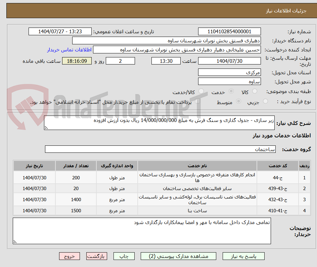317x267 pixels.
Task: Click the quantity cell showing 1500
Action: pos(76,211)
